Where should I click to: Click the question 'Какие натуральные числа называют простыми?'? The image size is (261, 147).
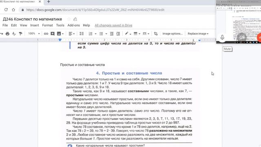point(111,145)
